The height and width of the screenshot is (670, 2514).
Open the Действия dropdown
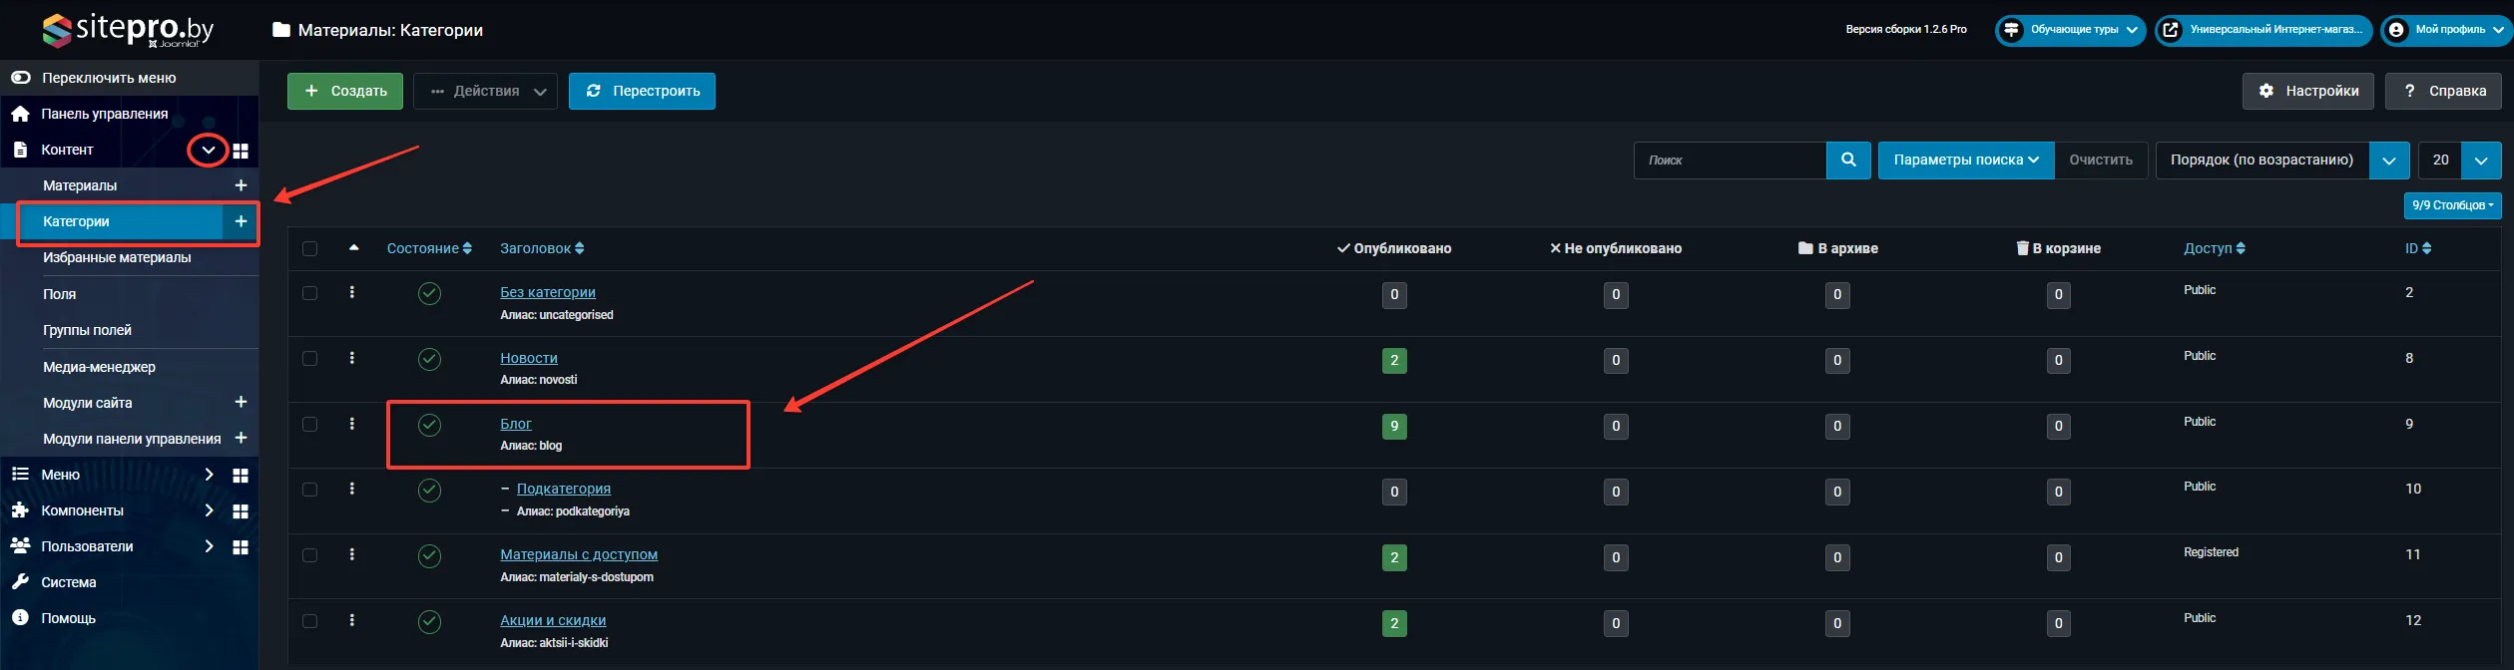(x=485, y=91)
